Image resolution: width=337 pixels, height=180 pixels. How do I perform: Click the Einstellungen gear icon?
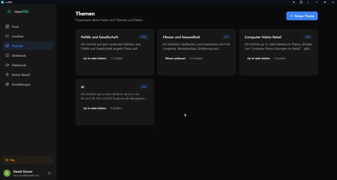7,84
